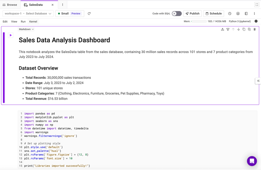Click the Publish button

point(193,14)
